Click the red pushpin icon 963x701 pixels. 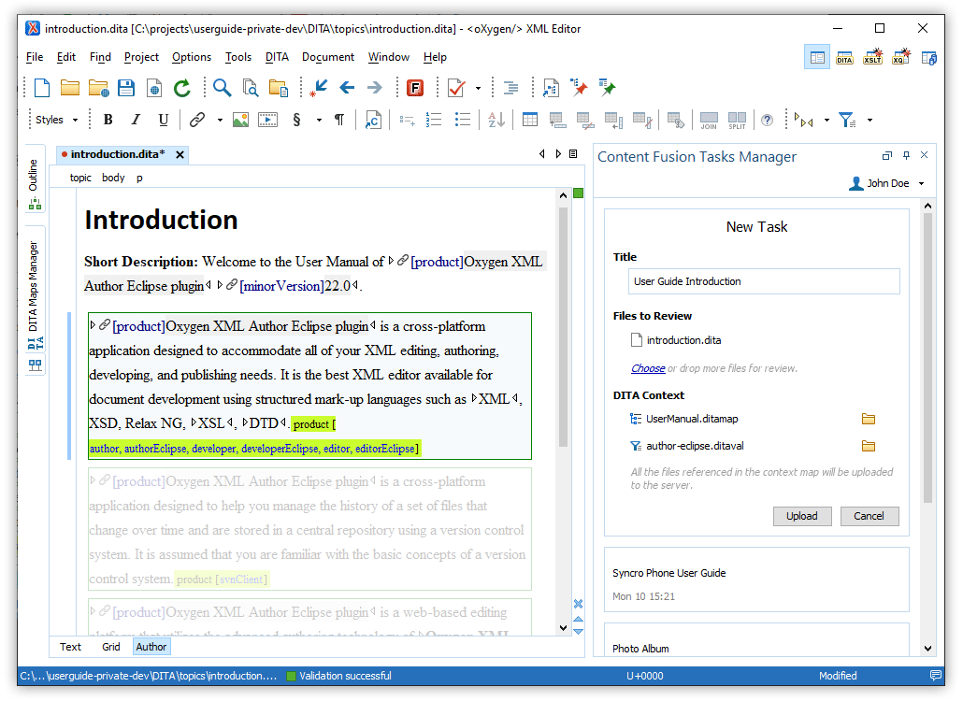click(579, 88)
